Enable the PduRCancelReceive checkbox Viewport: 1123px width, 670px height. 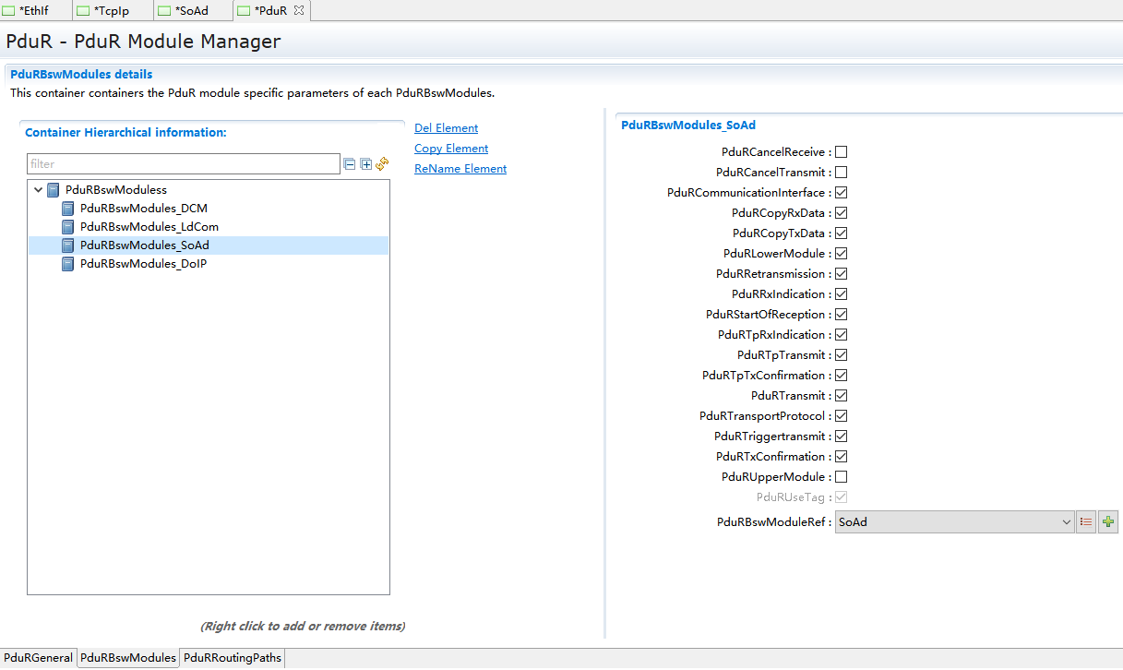click(x=841, y=152)
